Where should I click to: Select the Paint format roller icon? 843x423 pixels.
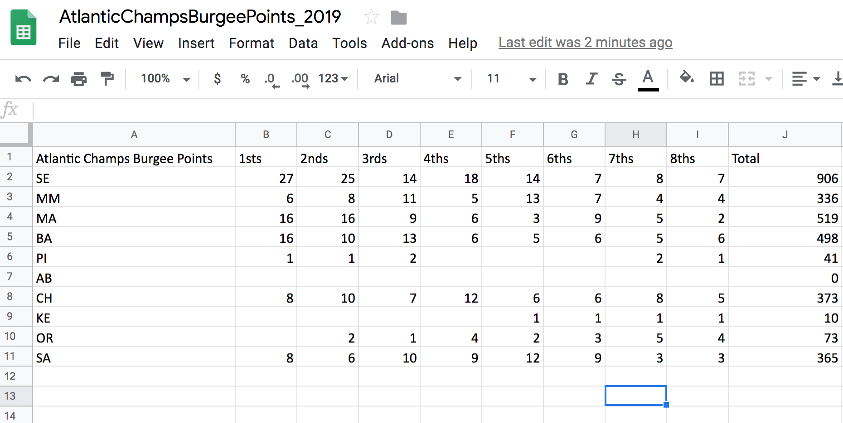pos(107,79)
